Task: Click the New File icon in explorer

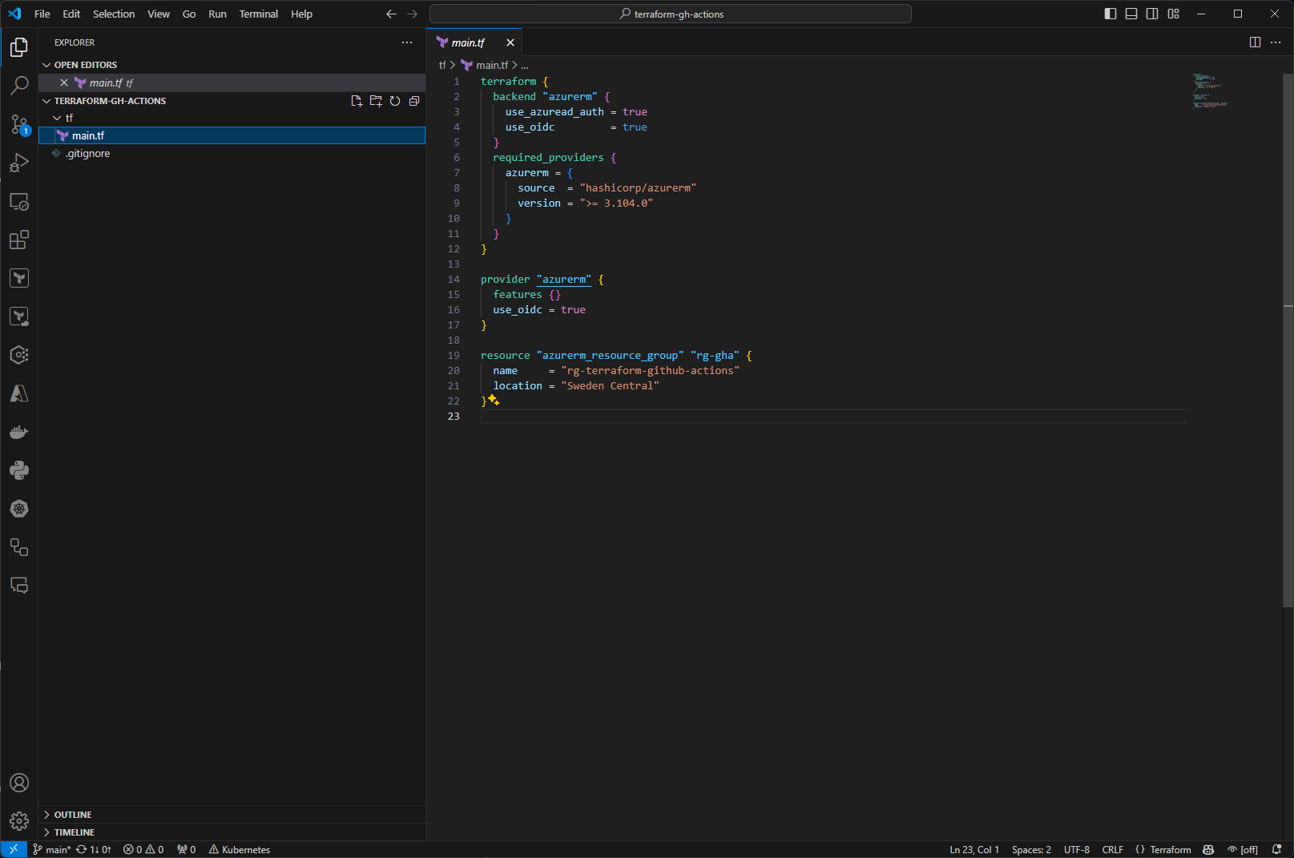Action: [357, 101]
